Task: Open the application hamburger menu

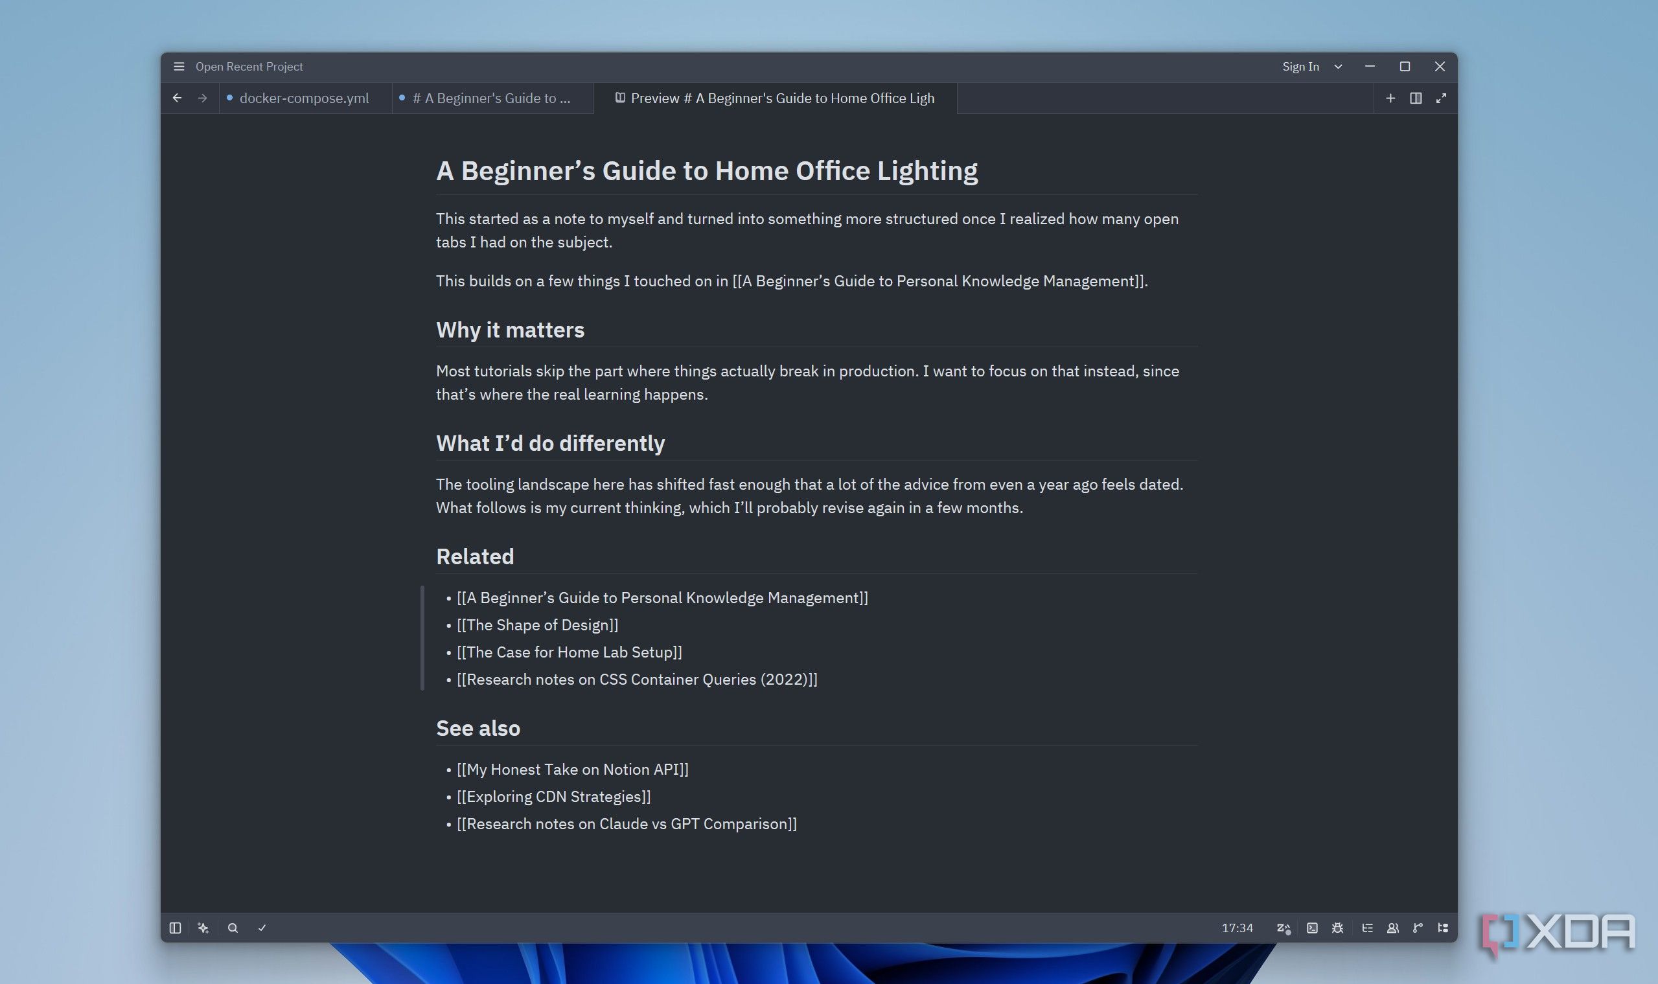Action: 178,66
